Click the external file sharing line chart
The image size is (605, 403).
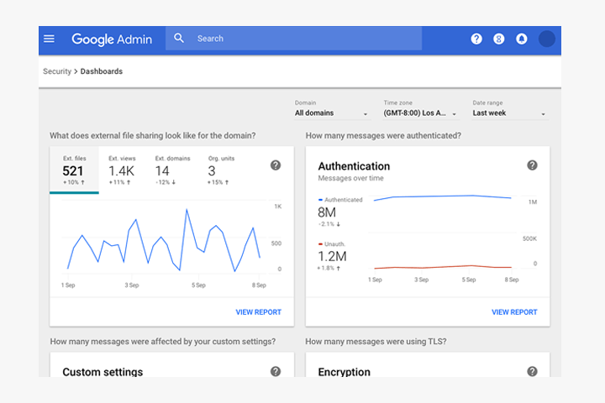pyautogui.click(x=164, y=239)
